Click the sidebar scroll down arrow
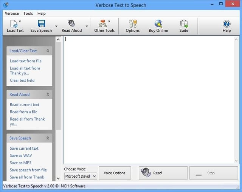The width and height of the screenshot is (242, 192). (58, 178)
